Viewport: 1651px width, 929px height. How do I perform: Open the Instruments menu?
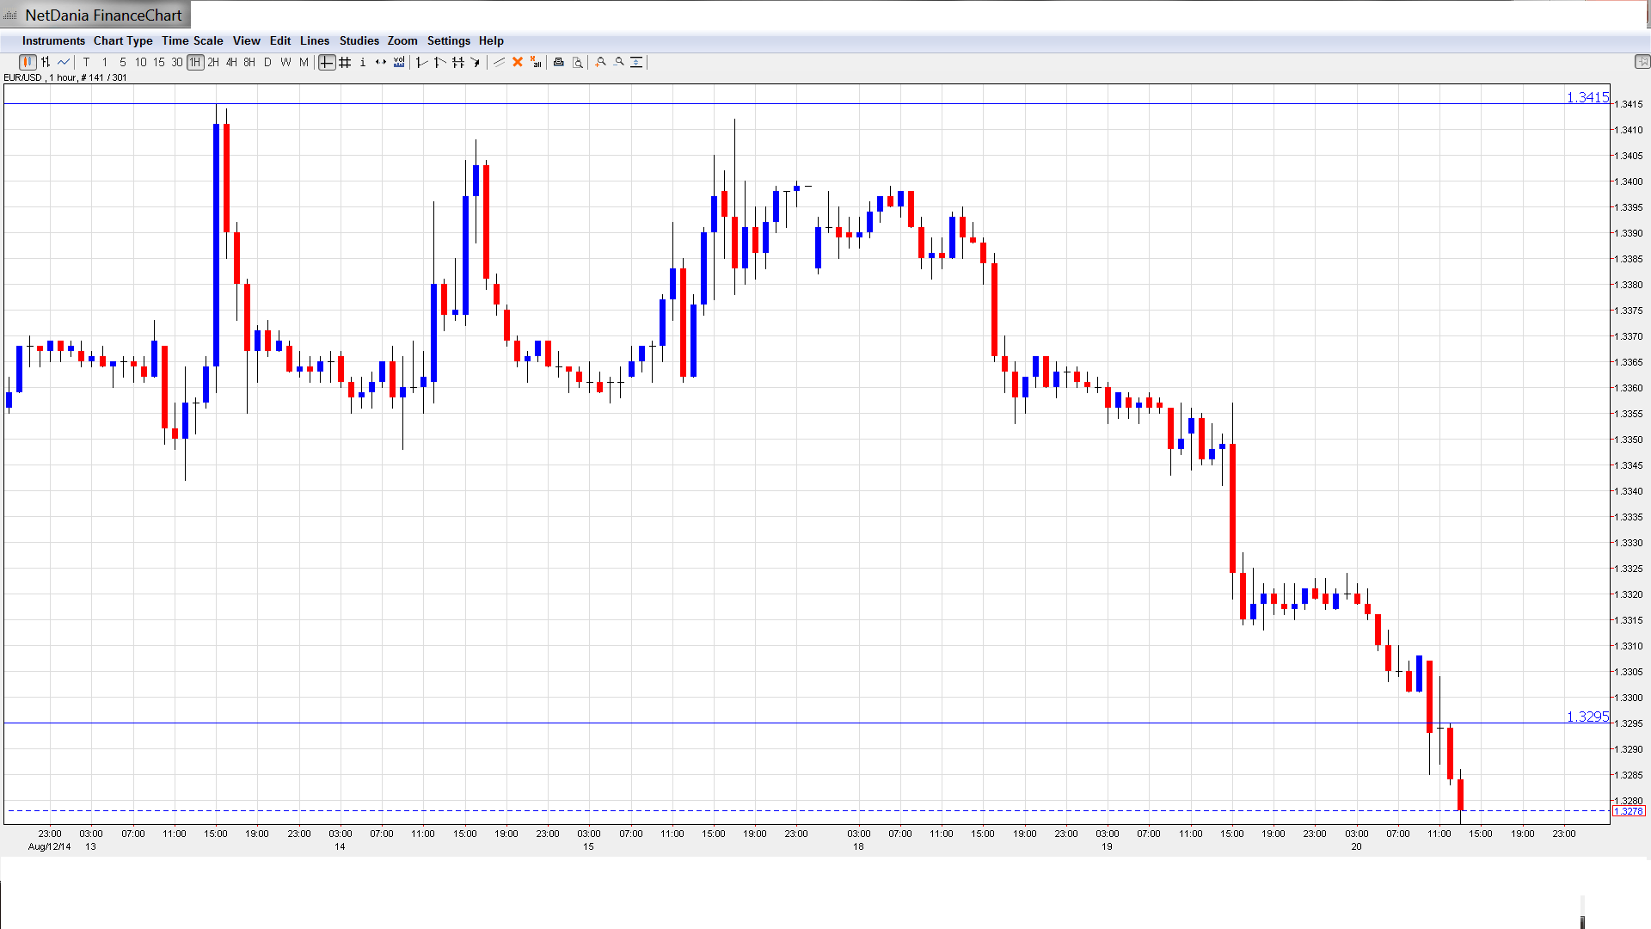coord(53,40)
